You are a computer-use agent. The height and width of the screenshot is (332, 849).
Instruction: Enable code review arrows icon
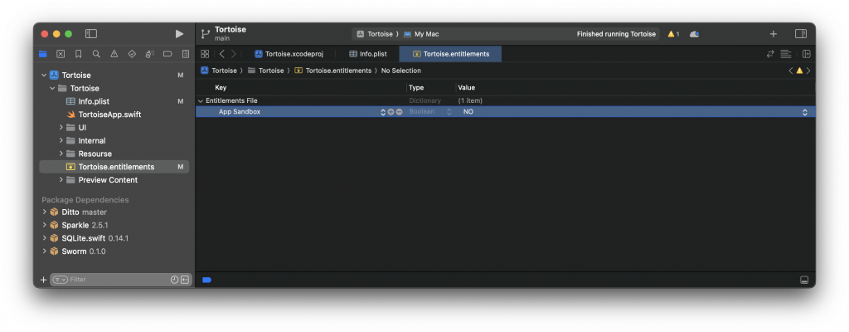coord(770,54)
